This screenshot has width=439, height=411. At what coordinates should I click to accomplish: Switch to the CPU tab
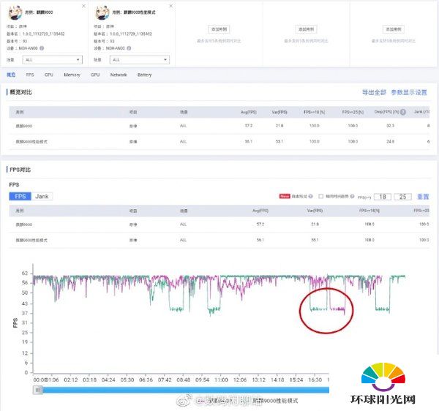click(49, 75)
